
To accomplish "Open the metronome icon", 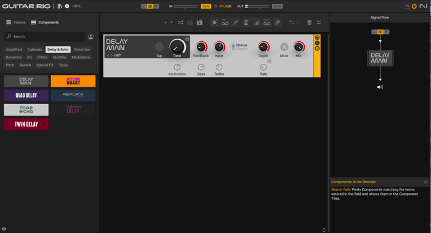I will point(246,23).
